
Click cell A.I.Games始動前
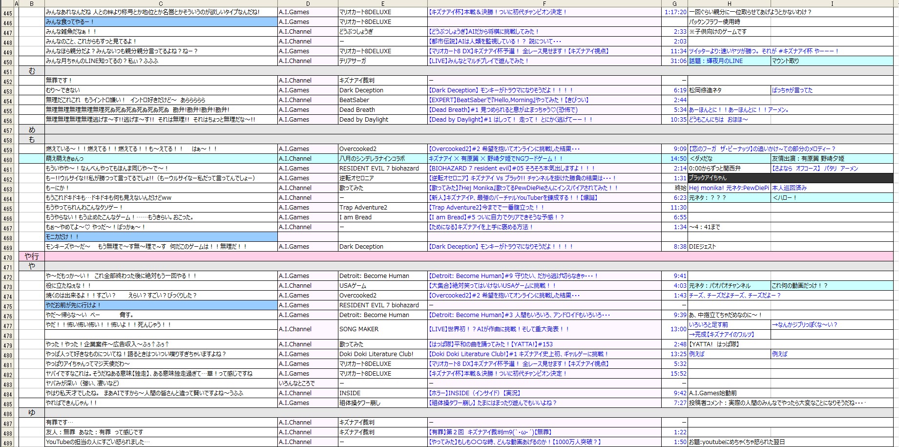(x=729, y=393)
